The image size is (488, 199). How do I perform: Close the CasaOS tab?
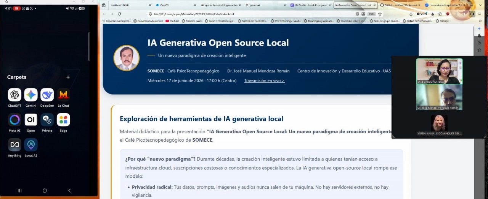coord(194,5)
